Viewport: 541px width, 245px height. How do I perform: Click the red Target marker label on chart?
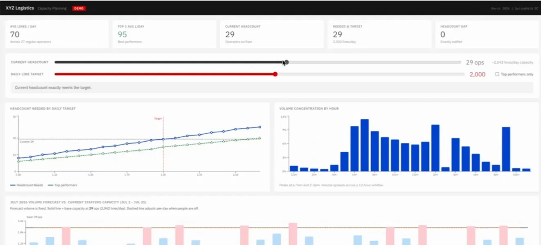coord(158,118)
